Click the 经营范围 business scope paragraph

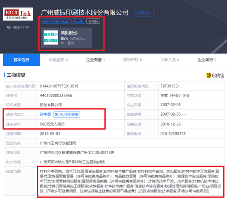pos(130,181)
